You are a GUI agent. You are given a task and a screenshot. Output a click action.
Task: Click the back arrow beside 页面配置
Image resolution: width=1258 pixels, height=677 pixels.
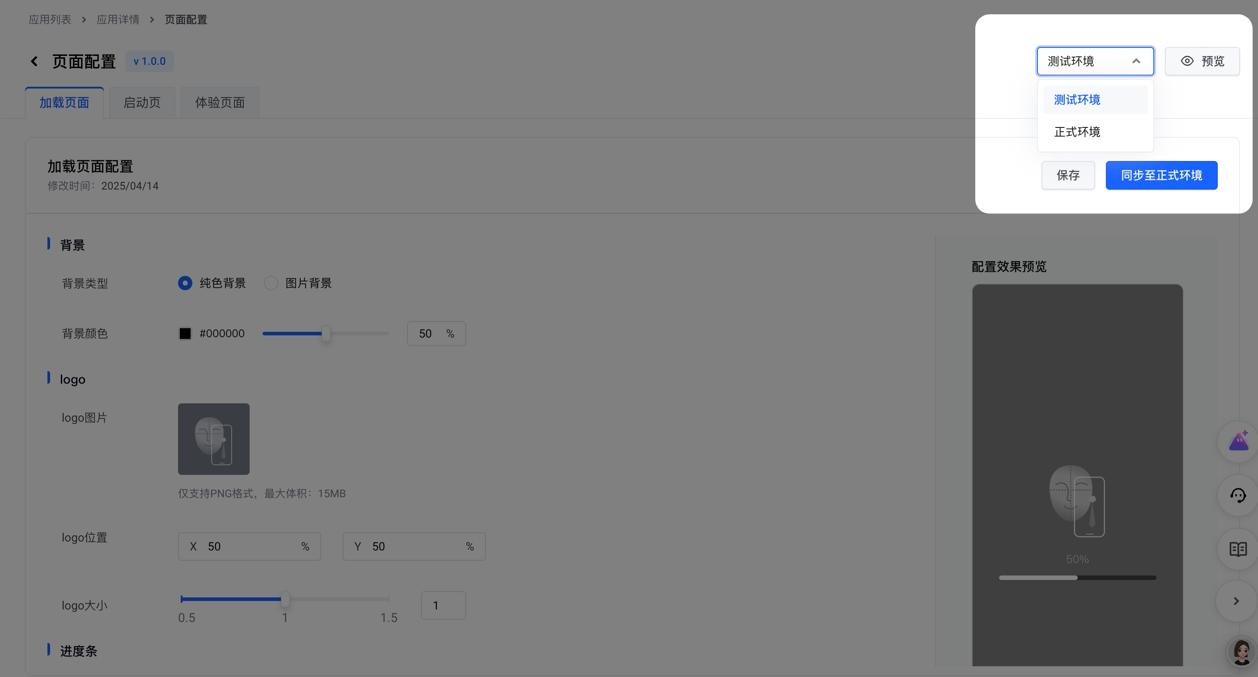coord(34,62)
